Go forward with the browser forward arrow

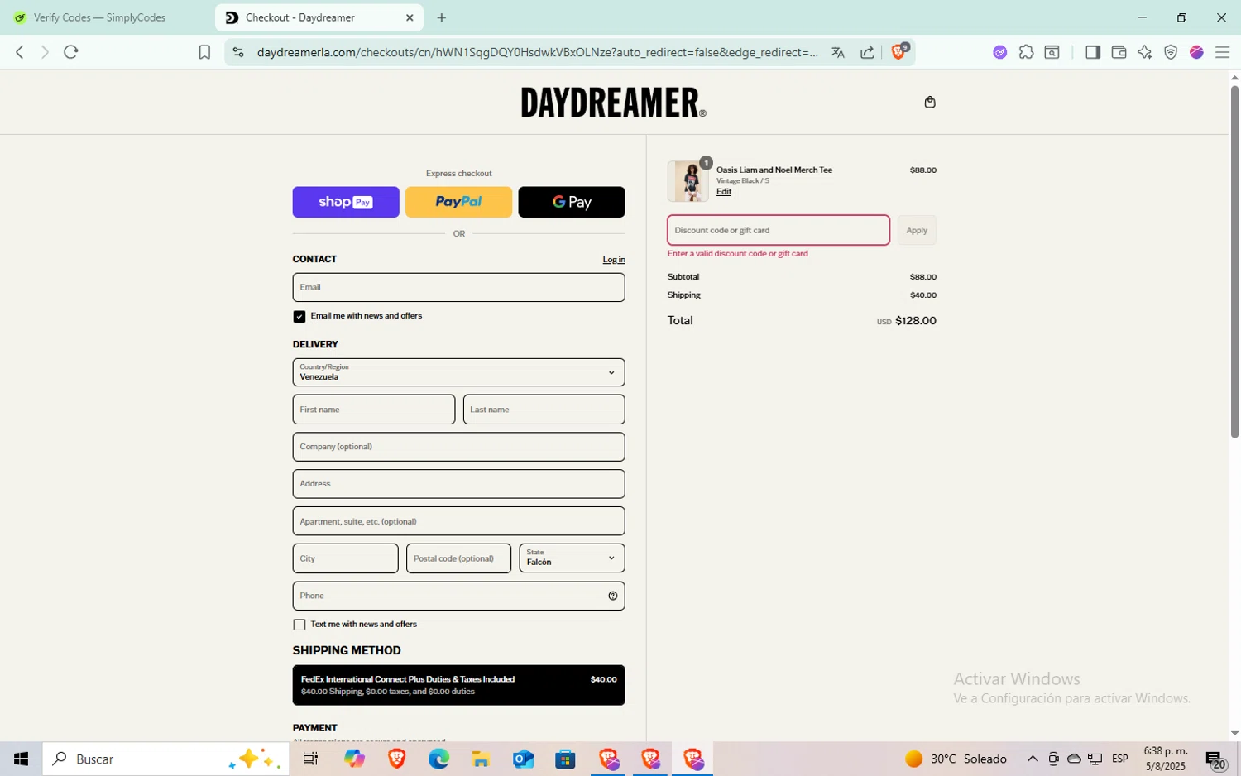click(x=45, y=52)
